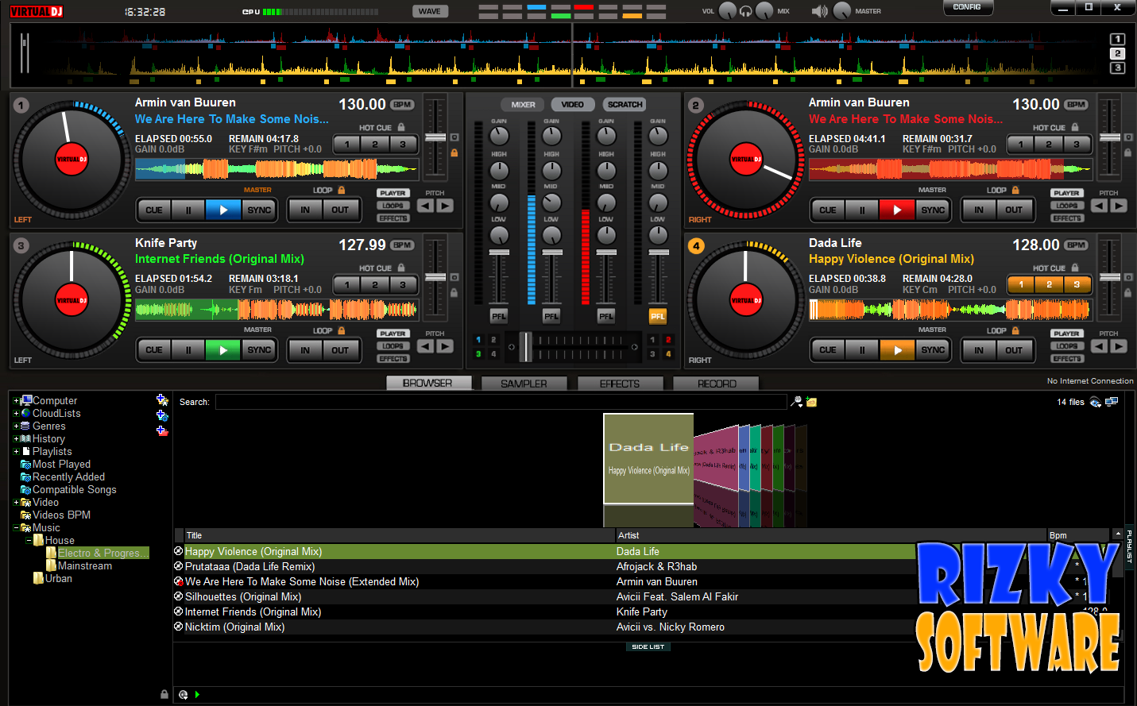1137x706 pixels.
Task: Click CUE button on deck 4
Action: (x=827, y=350)
